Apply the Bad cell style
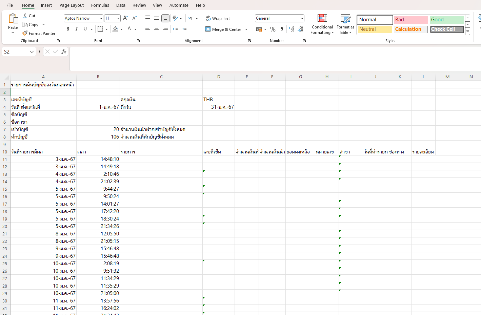The width and height of the screenshot is (481, 315). pos(411,20)
